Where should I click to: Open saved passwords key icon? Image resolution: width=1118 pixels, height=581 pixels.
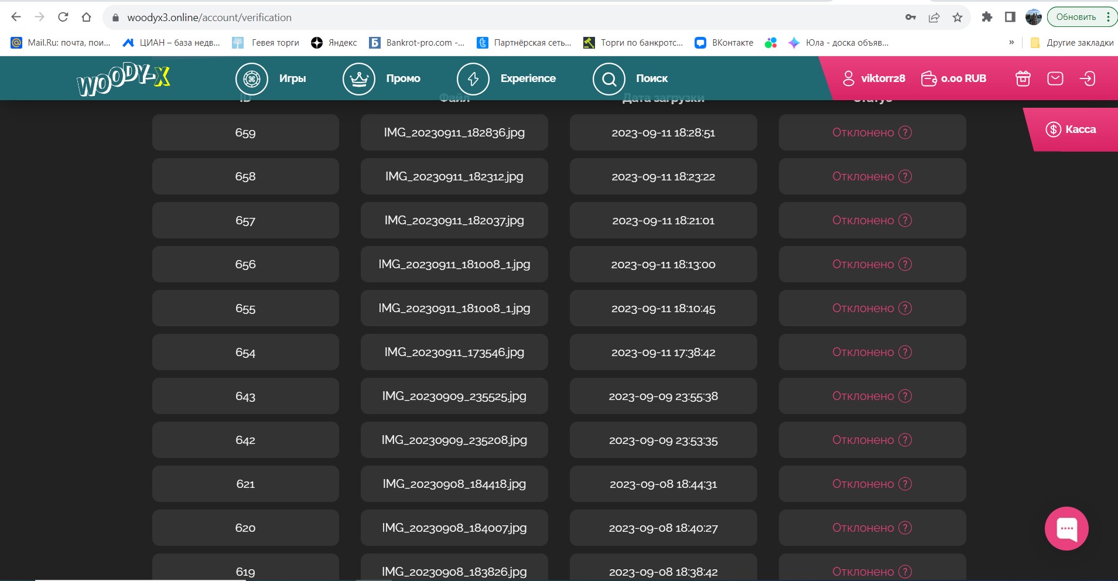click(x=911, y=17)
